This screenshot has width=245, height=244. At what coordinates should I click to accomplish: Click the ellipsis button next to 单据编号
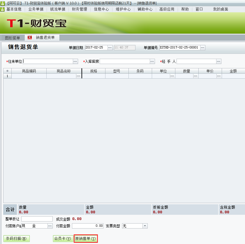[202, 47]
